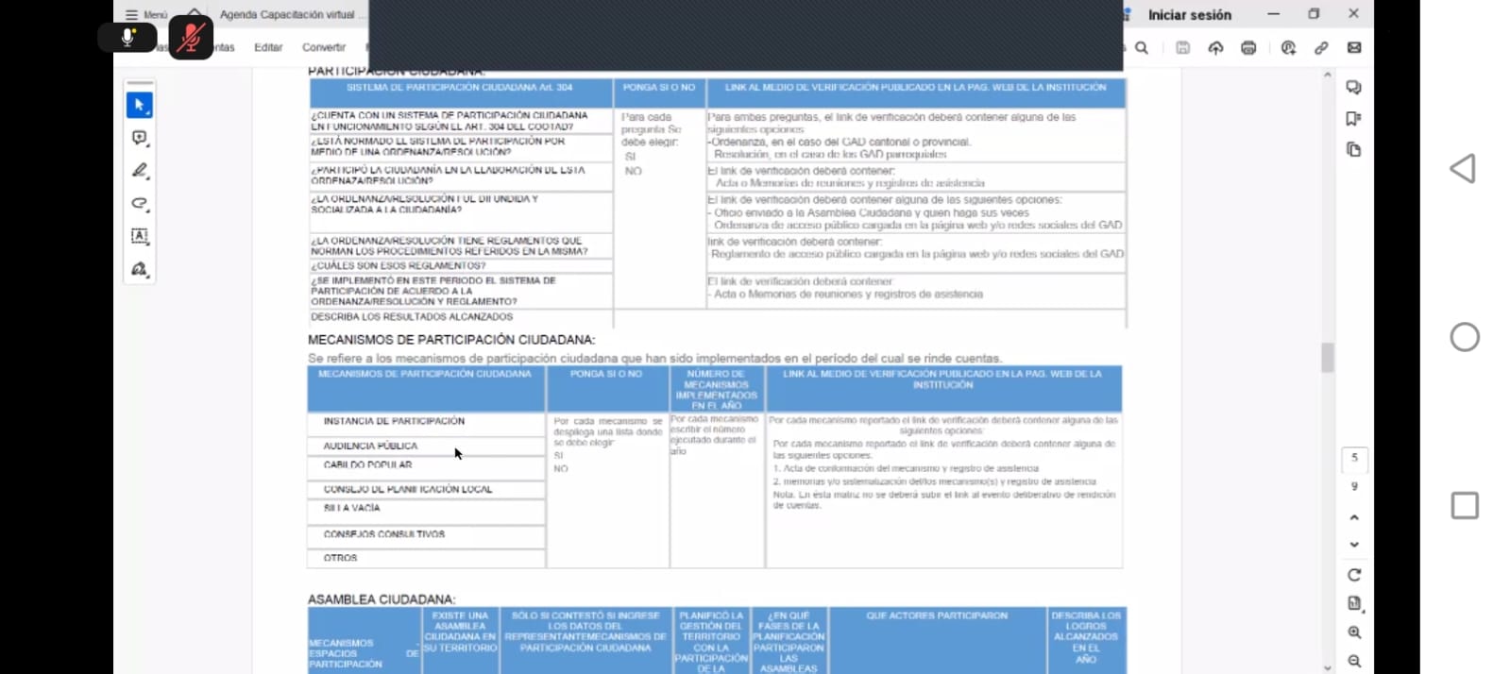Open the hamburger Menú
This screenshot has width=1510, height=674.
tap(146, 15)
